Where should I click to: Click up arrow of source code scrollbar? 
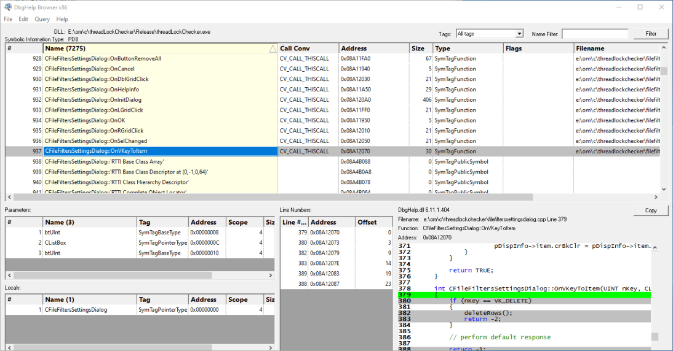655,247
